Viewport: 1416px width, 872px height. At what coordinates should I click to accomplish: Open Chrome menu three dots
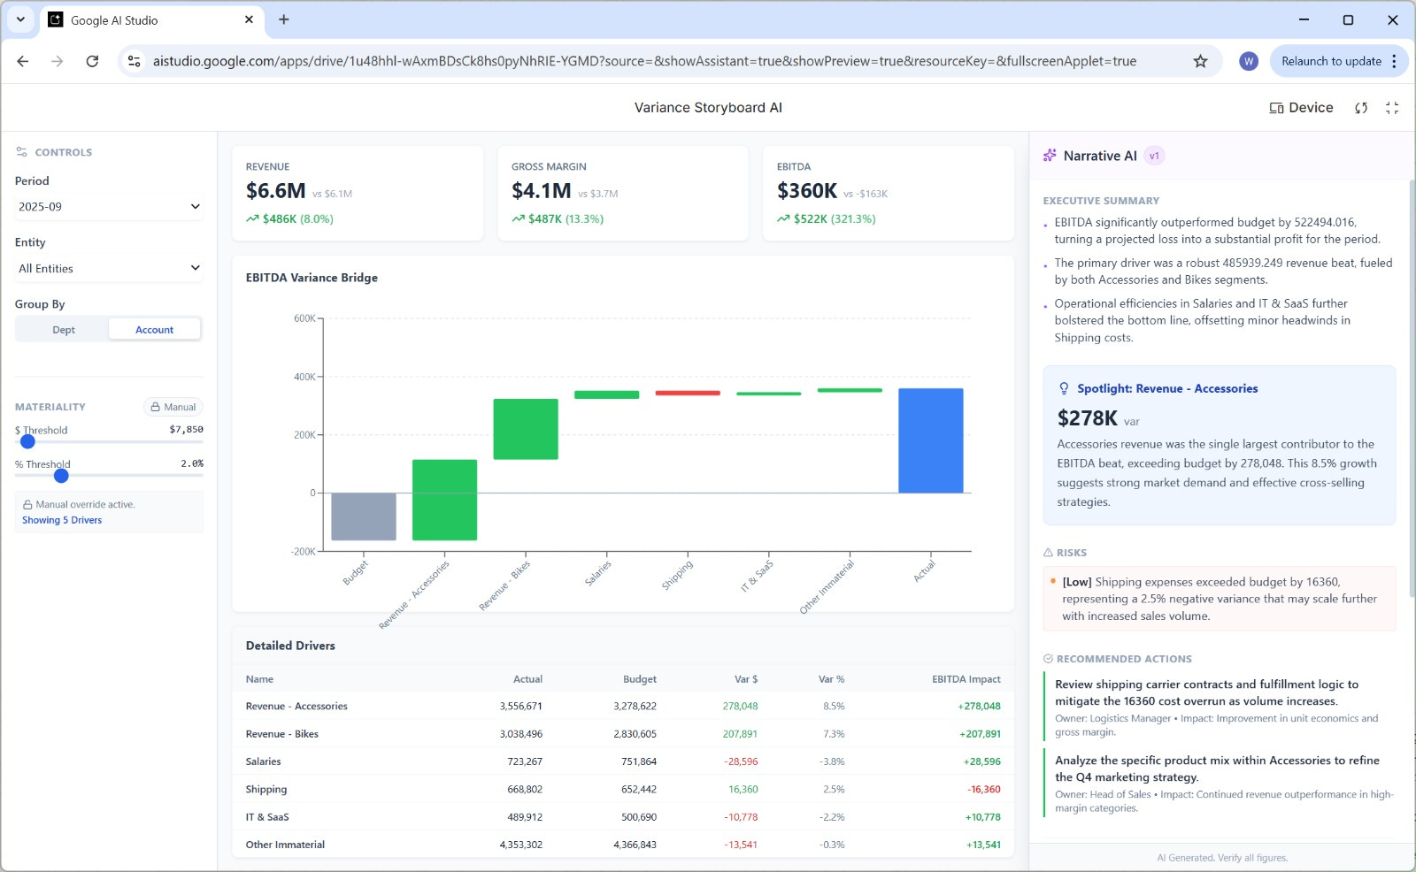1394,61
